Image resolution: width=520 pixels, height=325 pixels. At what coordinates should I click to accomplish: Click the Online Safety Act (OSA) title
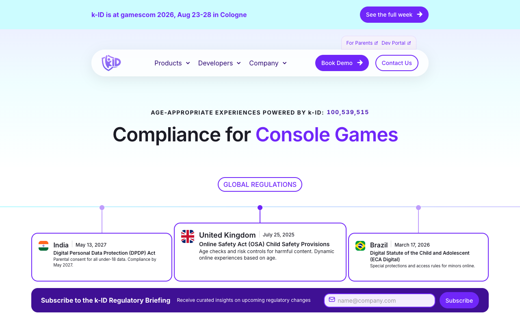pyautogui.click(x=264, y=244)
